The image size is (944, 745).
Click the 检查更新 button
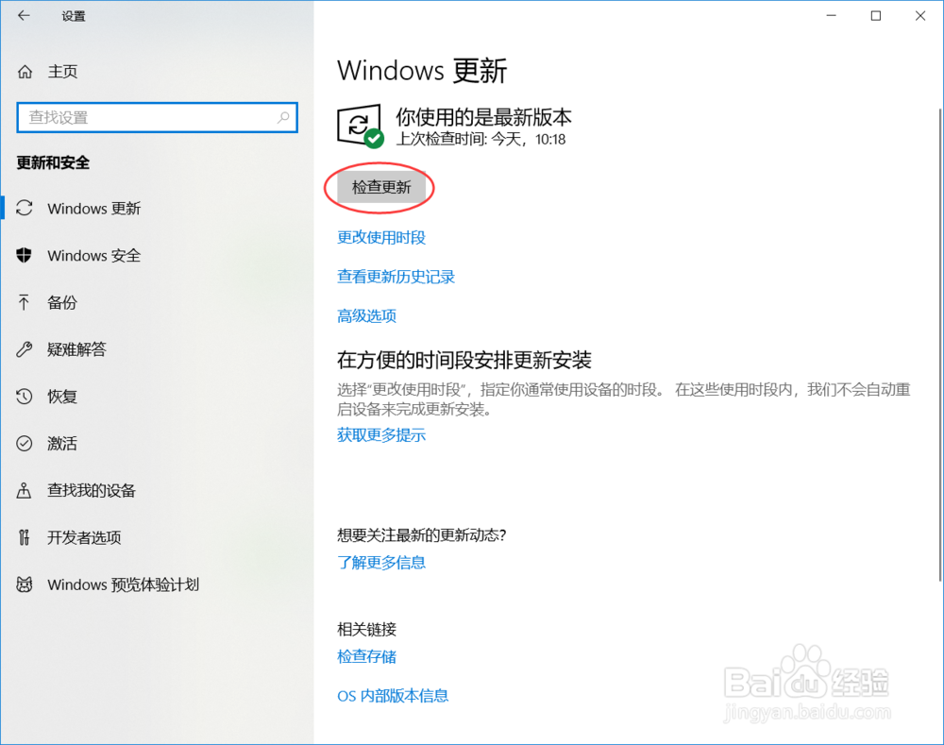[381, 187]
